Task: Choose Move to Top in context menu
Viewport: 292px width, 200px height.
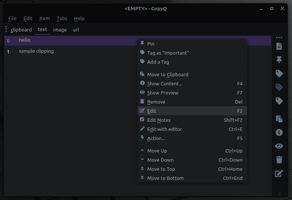Action: click(x=192, y=169)
